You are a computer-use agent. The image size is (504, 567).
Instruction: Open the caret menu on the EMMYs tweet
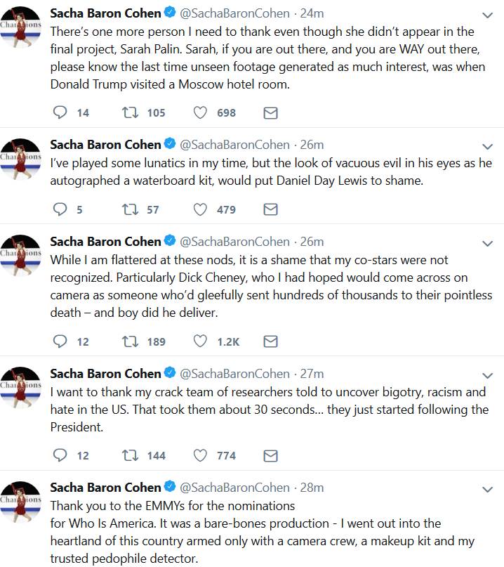pyautogui.click(x=489, y=489)
